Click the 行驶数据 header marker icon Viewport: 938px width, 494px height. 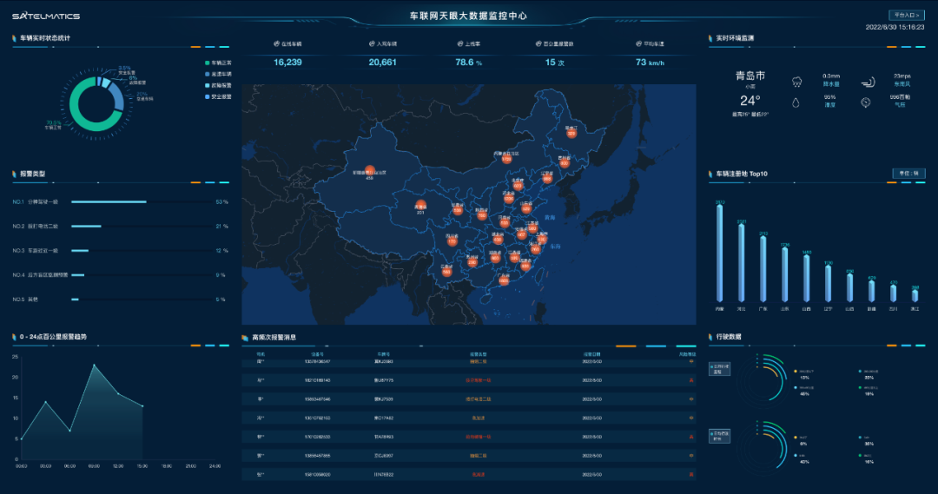(710, 337)
